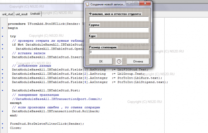The height and width of the screenshot is (133, 208).
Task: Select the 'Размер стипендии' field containing 0
Action: tap(119, 52)
